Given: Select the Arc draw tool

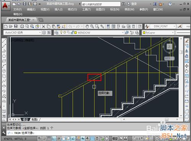Looking at the screenshot, I should pos(4,66).
